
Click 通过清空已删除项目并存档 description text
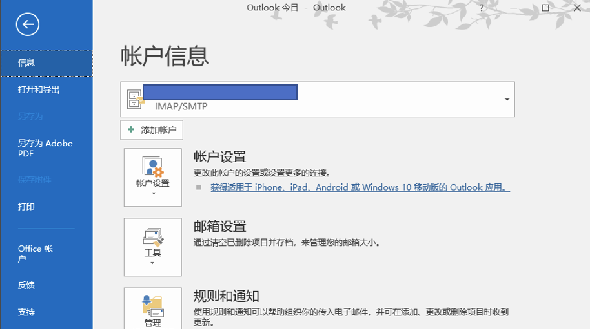pos(287,243)
